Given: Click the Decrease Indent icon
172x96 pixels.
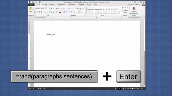Looking at the screenshot, I should pos(76,9).
